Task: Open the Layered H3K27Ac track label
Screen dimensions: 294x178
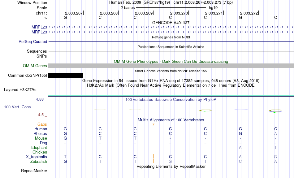Action: tap(20, 90)
